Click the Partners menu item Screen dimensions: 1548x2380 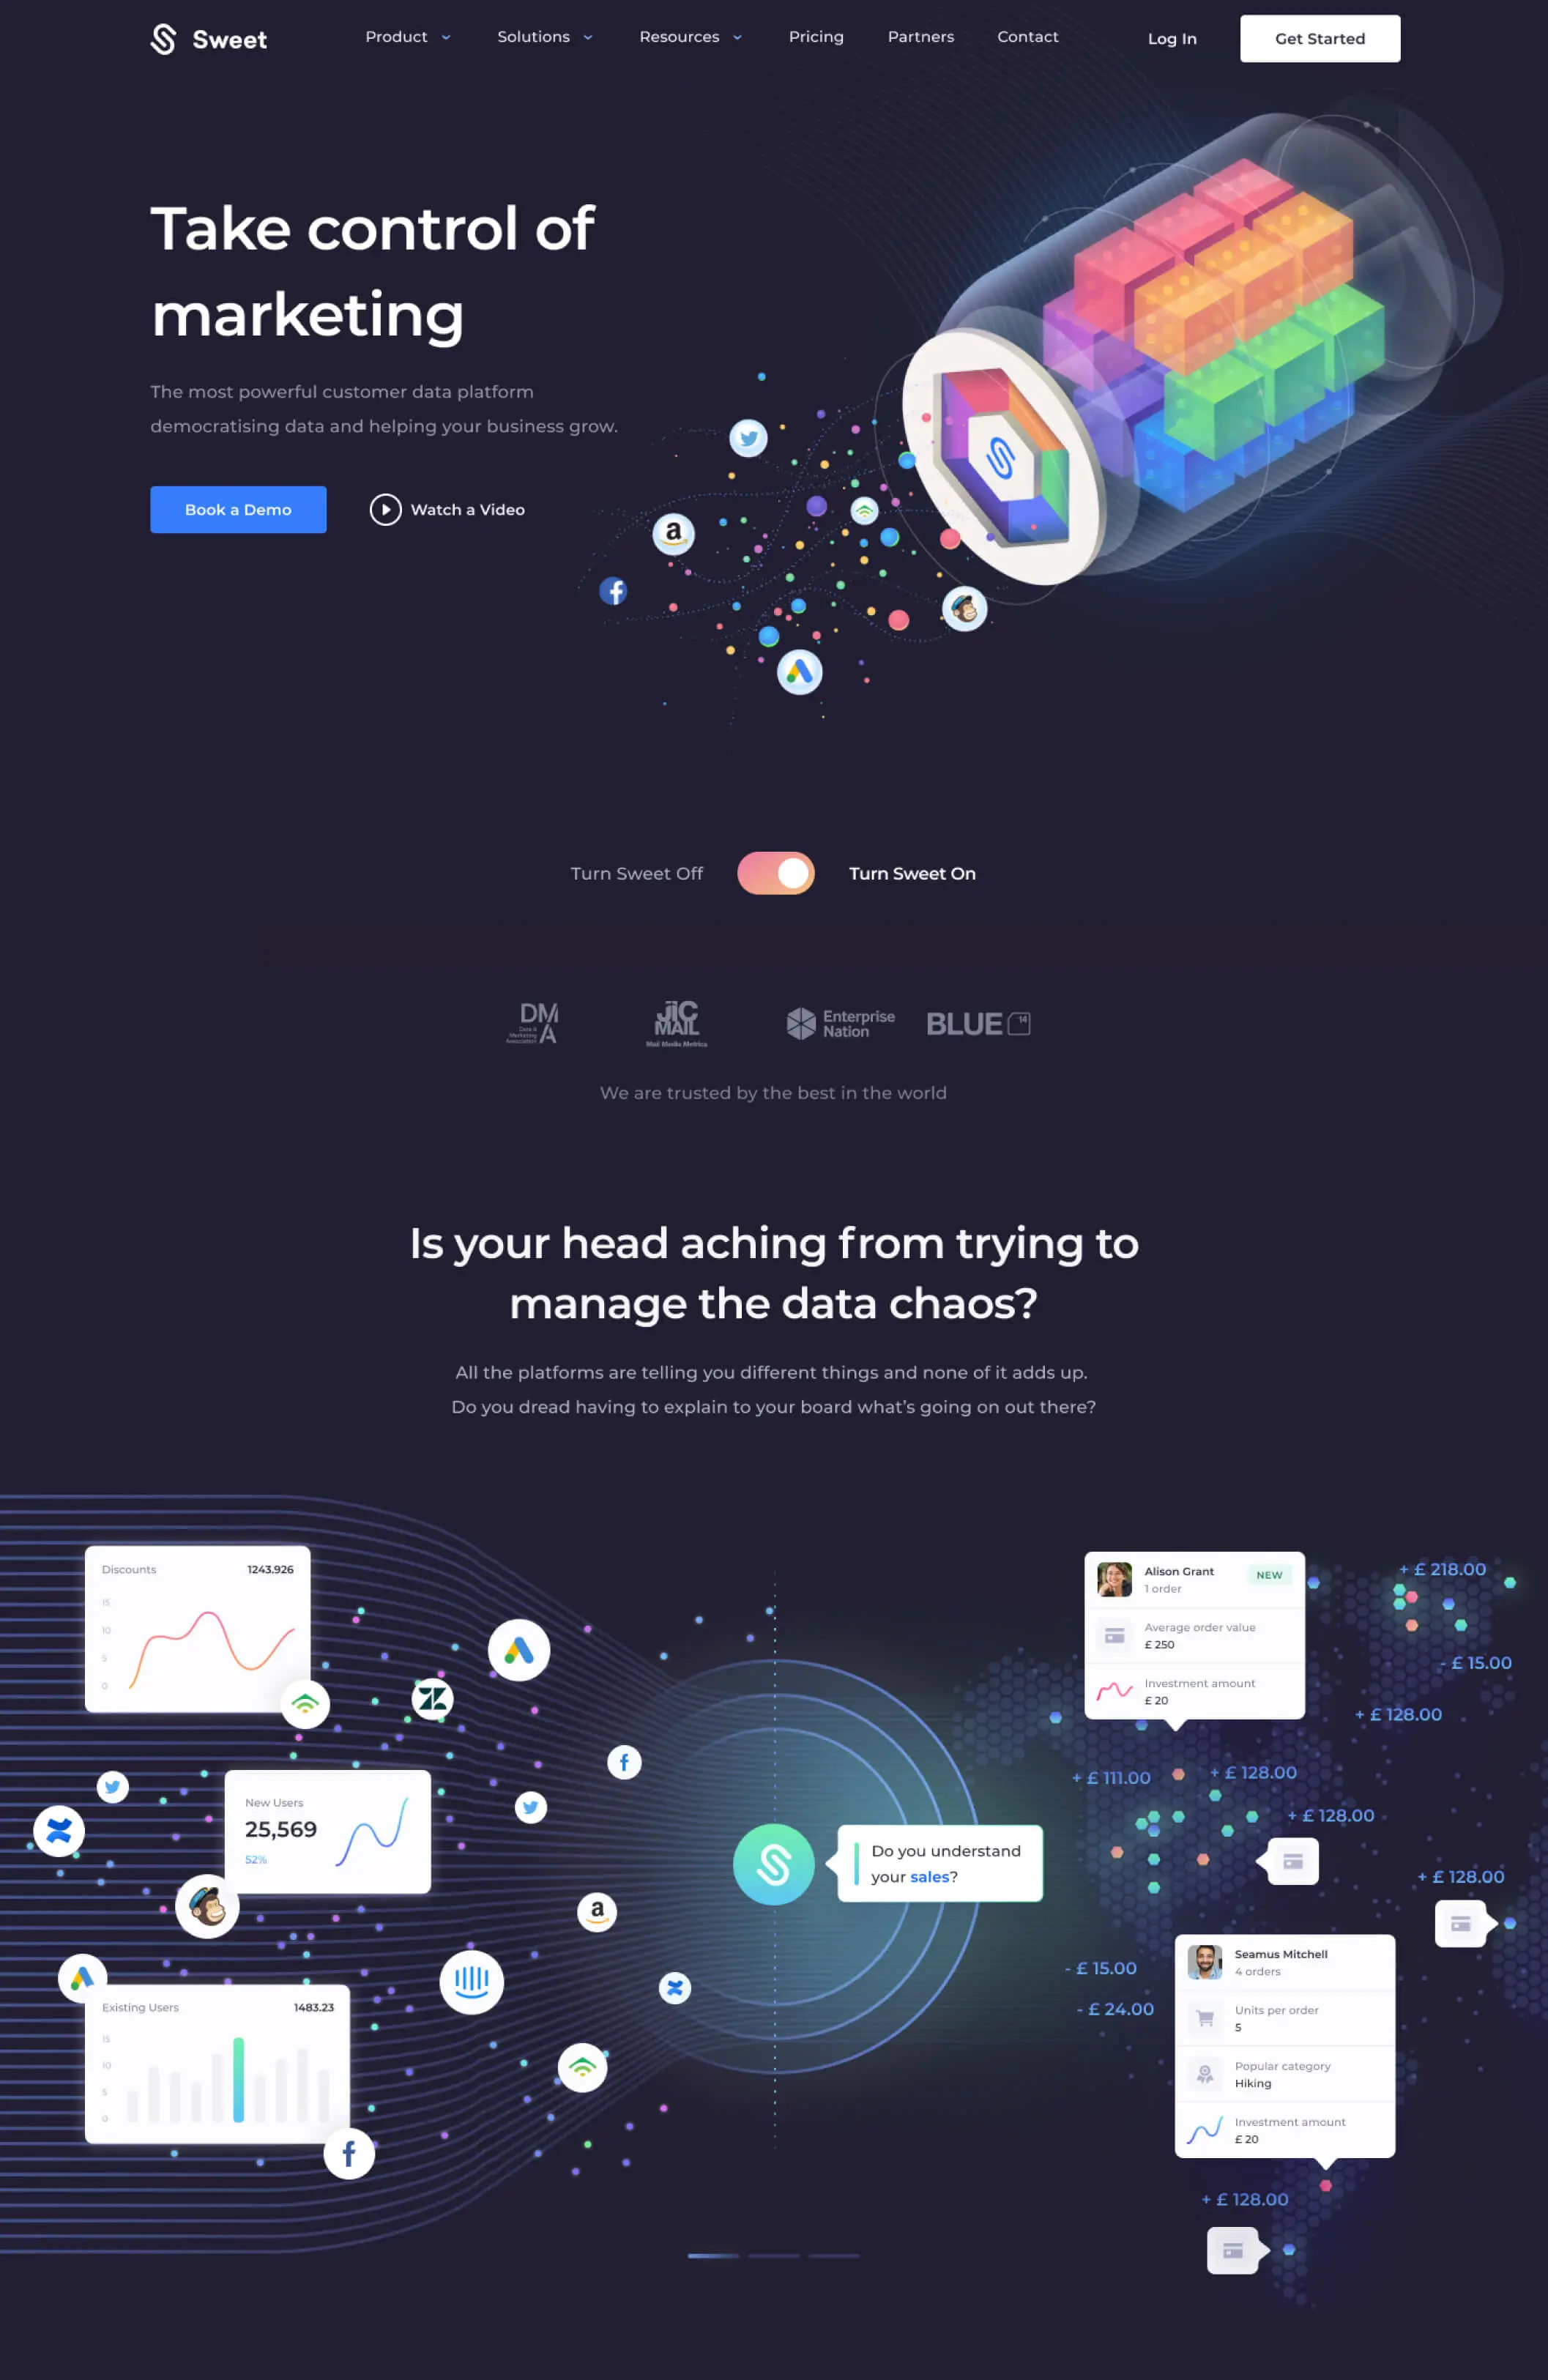click(x=921, y=37)
